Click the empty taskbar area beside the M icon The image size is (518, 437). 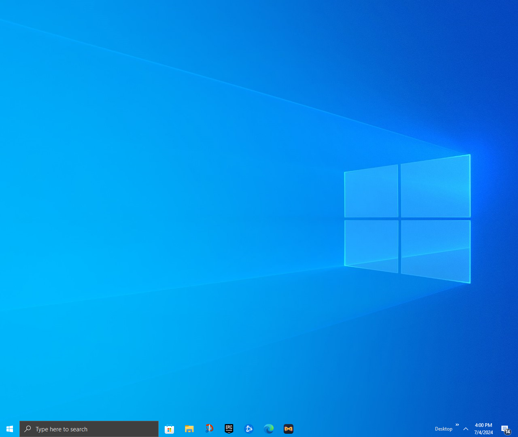coord(364,429)
